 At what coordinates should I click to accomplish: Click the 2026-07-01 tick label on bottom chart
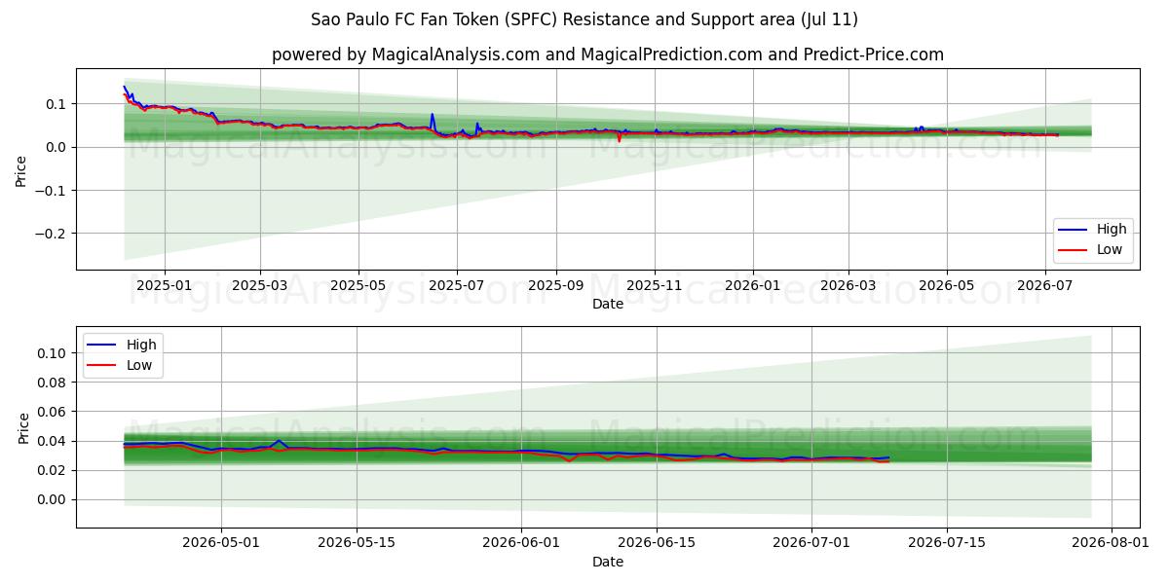tap(811, 543)
